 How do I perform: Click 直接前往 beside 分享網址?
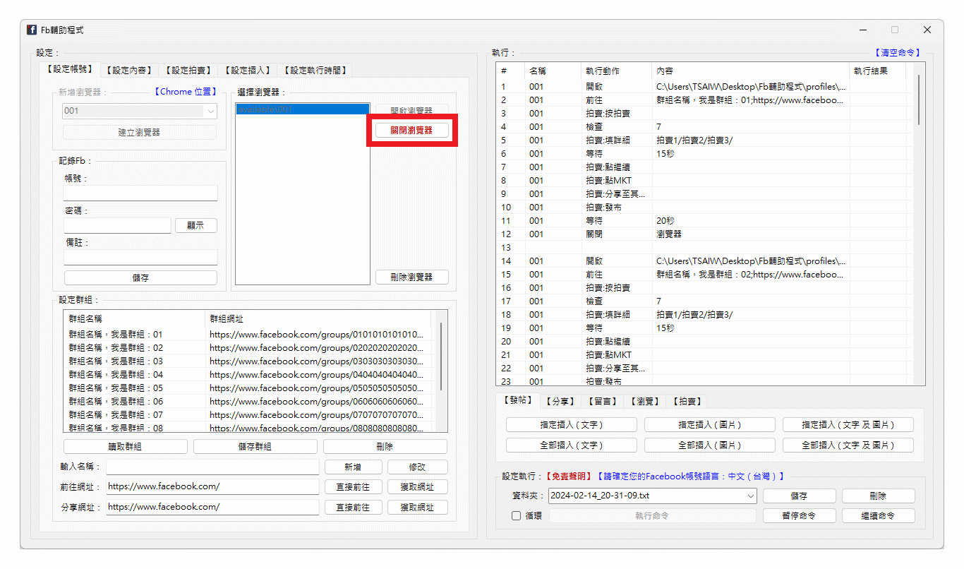coord(354,507)
